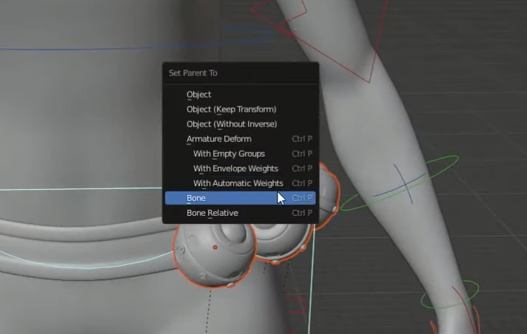Choose Object in Set Parent To menu

(199, 95)
